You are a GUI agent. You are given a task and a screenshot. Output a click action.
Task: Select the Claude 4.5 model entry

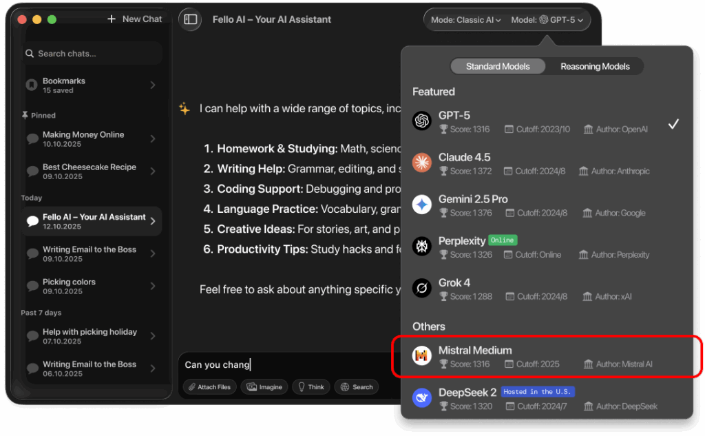pos(547,163)
